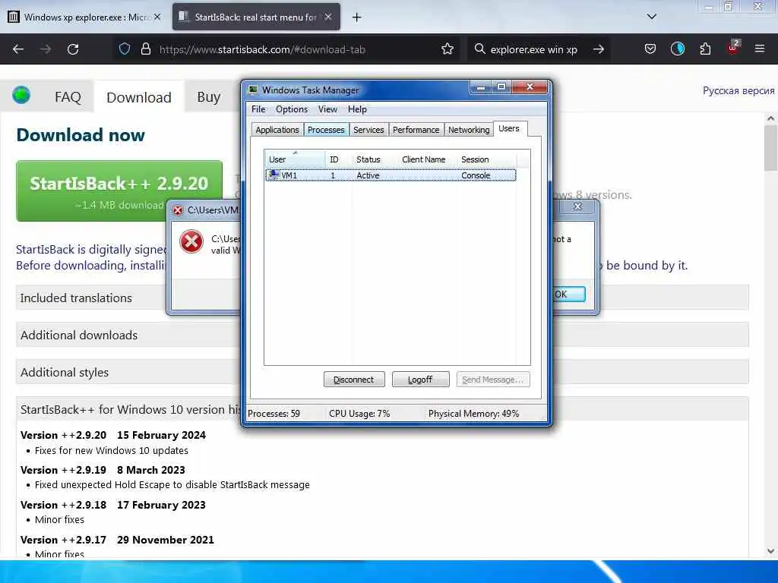Open Task Manager File menu
The width and height of the screenshot is (778, 583).
pos(258,109)
